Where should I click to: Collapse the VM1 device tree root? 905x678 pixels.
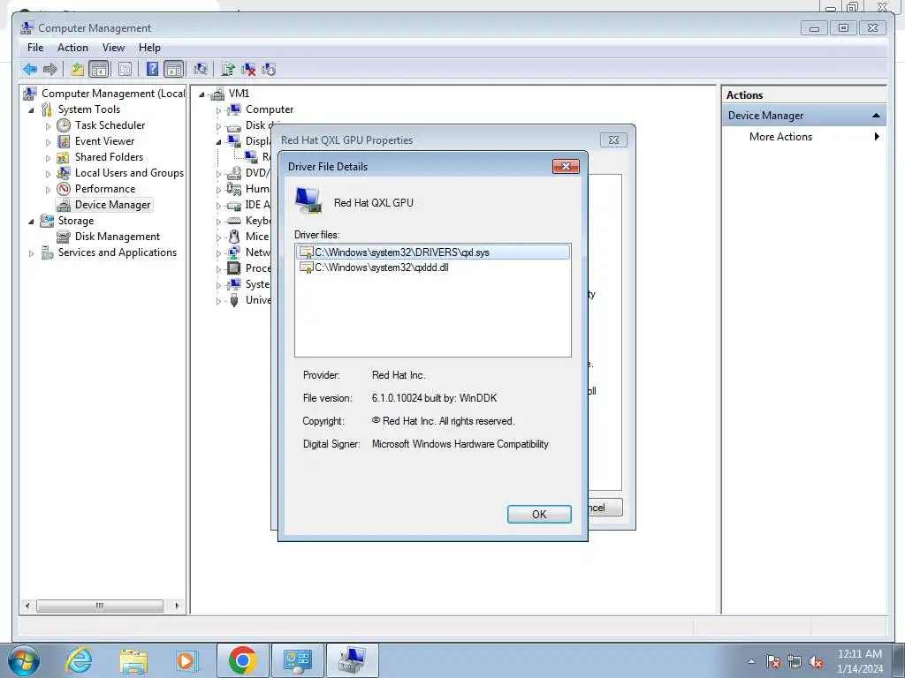202,94
